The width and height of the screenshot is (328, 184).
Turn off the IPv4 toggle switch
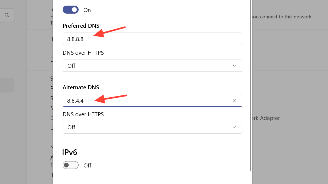71,10
